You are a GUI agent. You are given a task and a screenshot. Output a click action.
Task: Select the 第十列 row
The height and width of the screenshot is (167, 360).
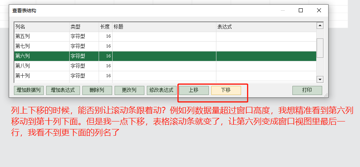165,76
